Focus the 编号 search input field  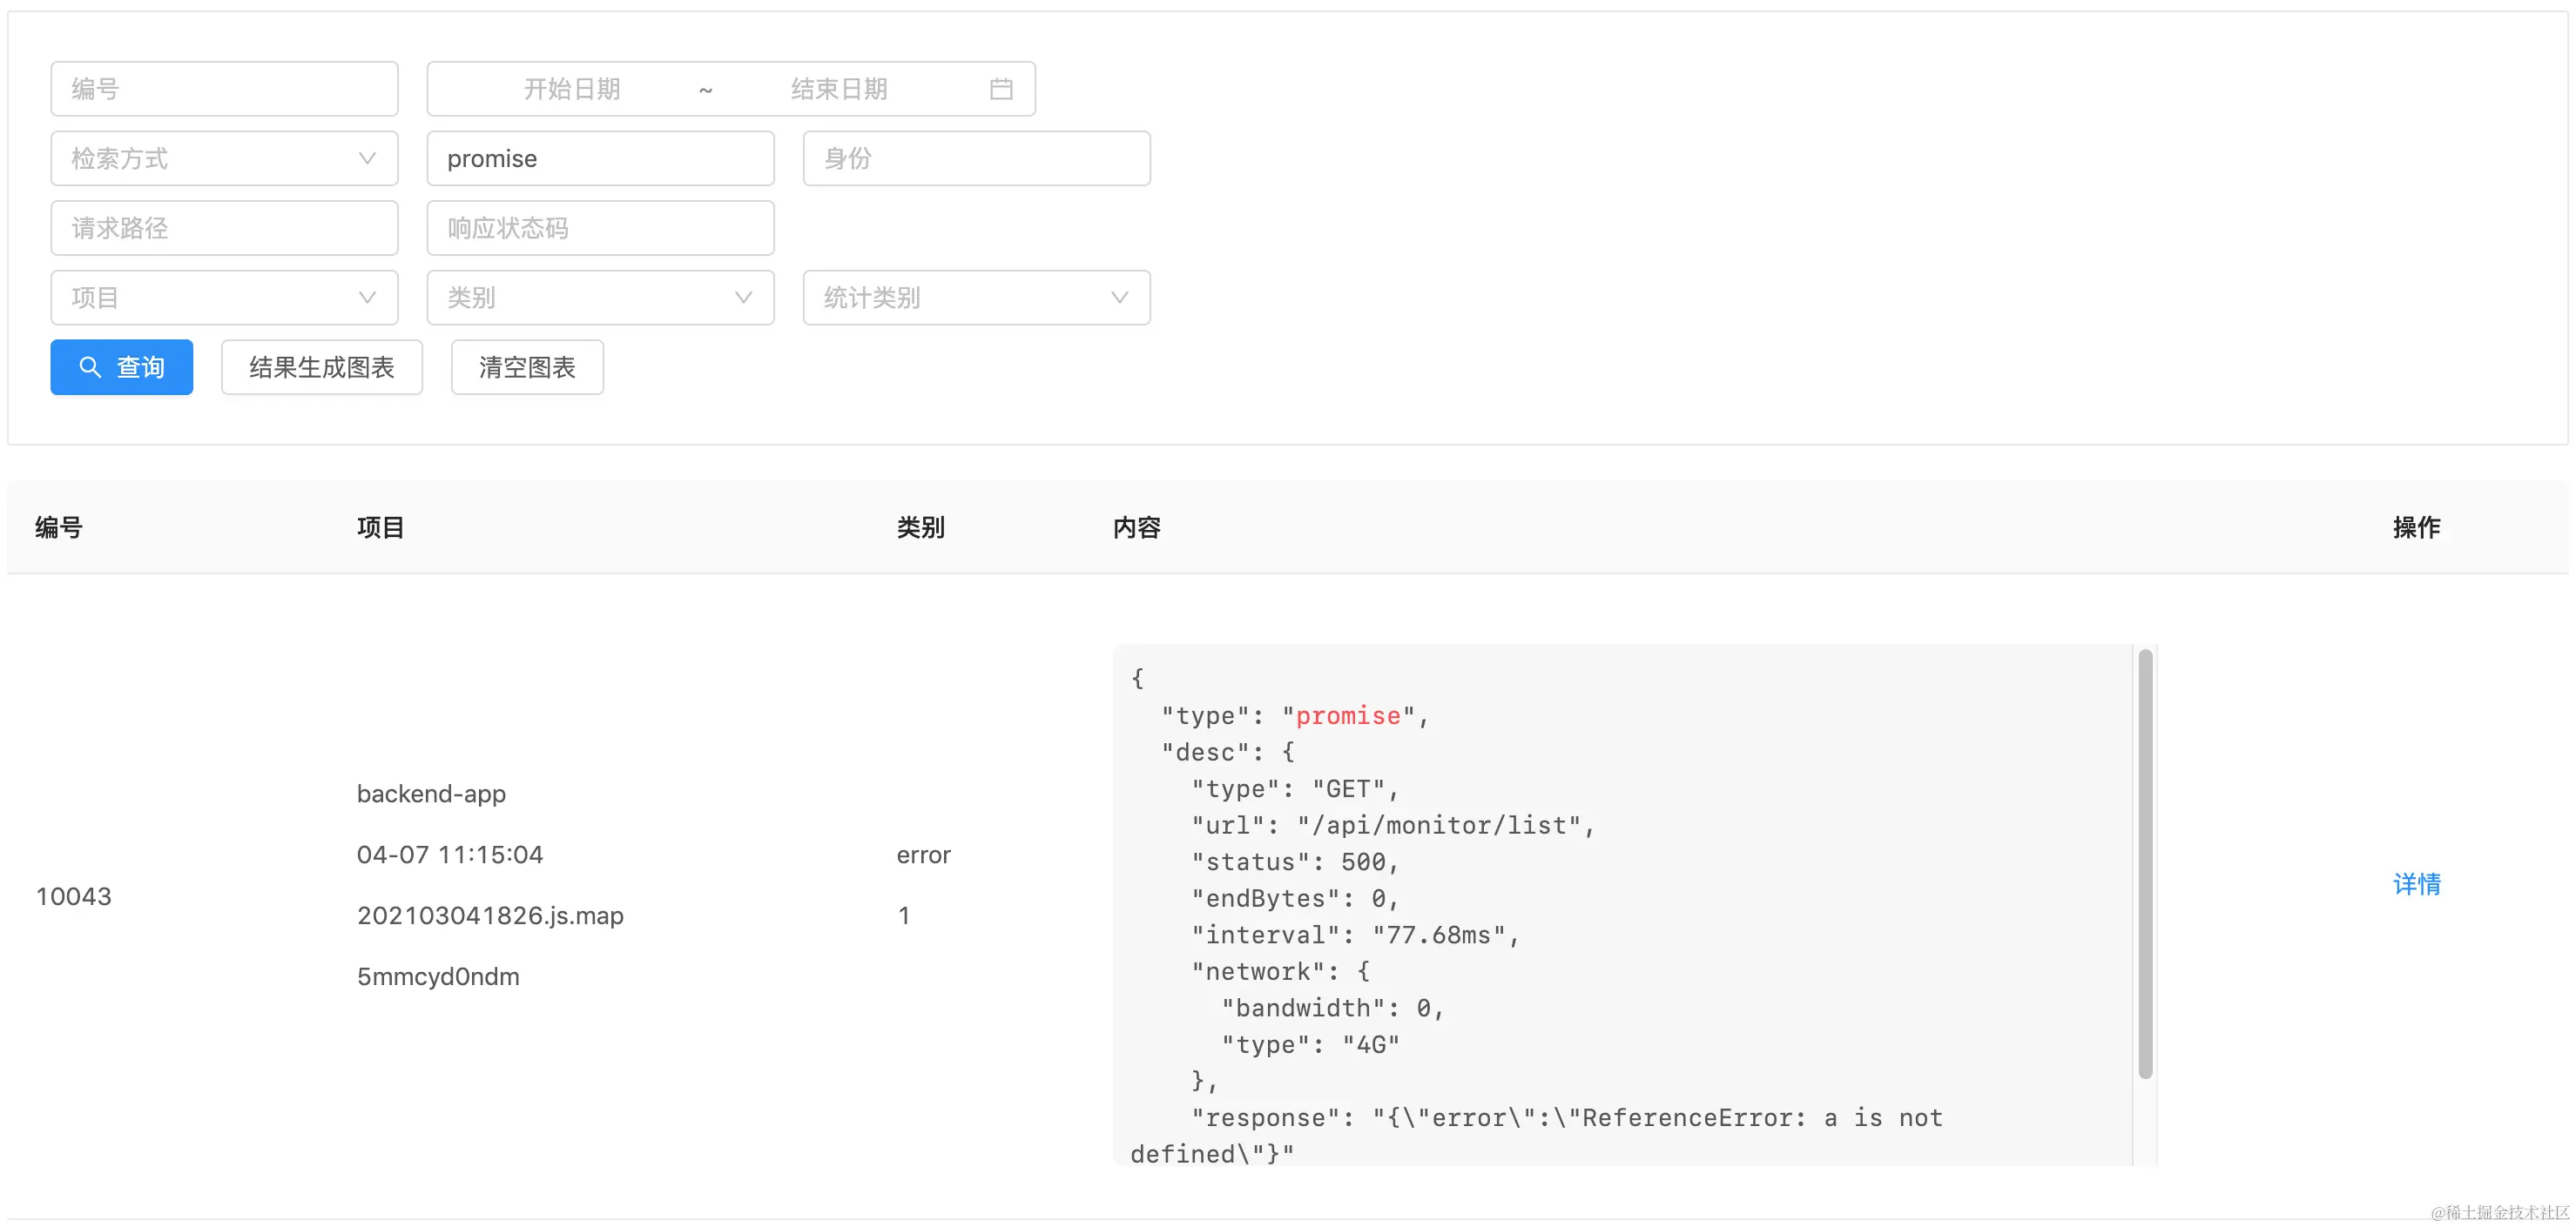(x=224, y=89)
